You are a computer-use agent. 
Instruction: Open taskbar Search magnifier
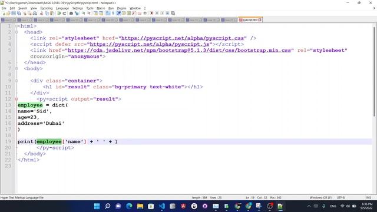click(x=108, y=206)
